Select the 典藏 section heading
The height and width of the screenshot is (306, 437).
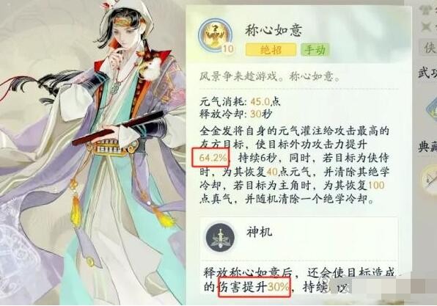tap(427, 147)
